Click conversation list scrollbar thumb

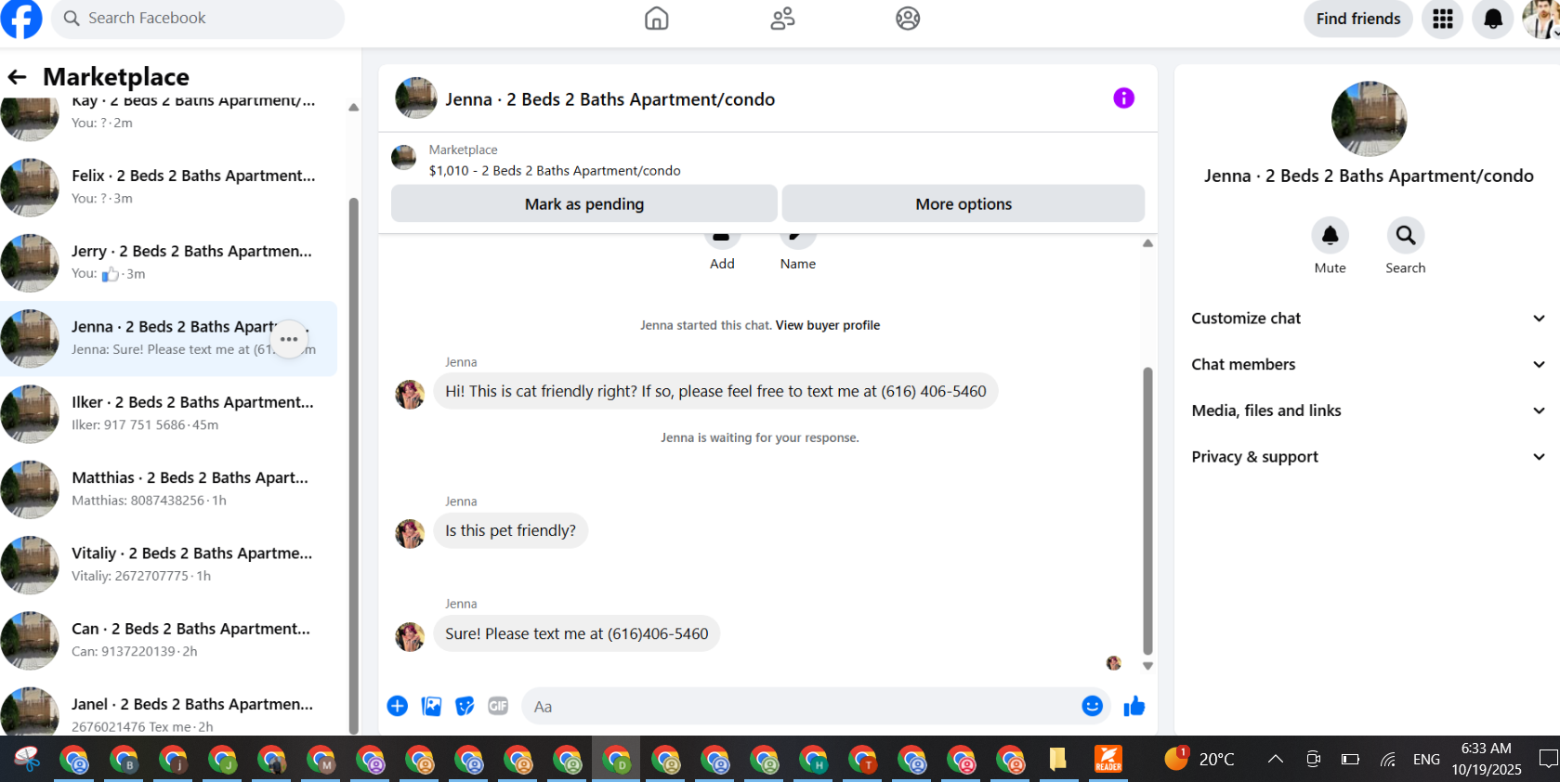(x=353, y=464)
